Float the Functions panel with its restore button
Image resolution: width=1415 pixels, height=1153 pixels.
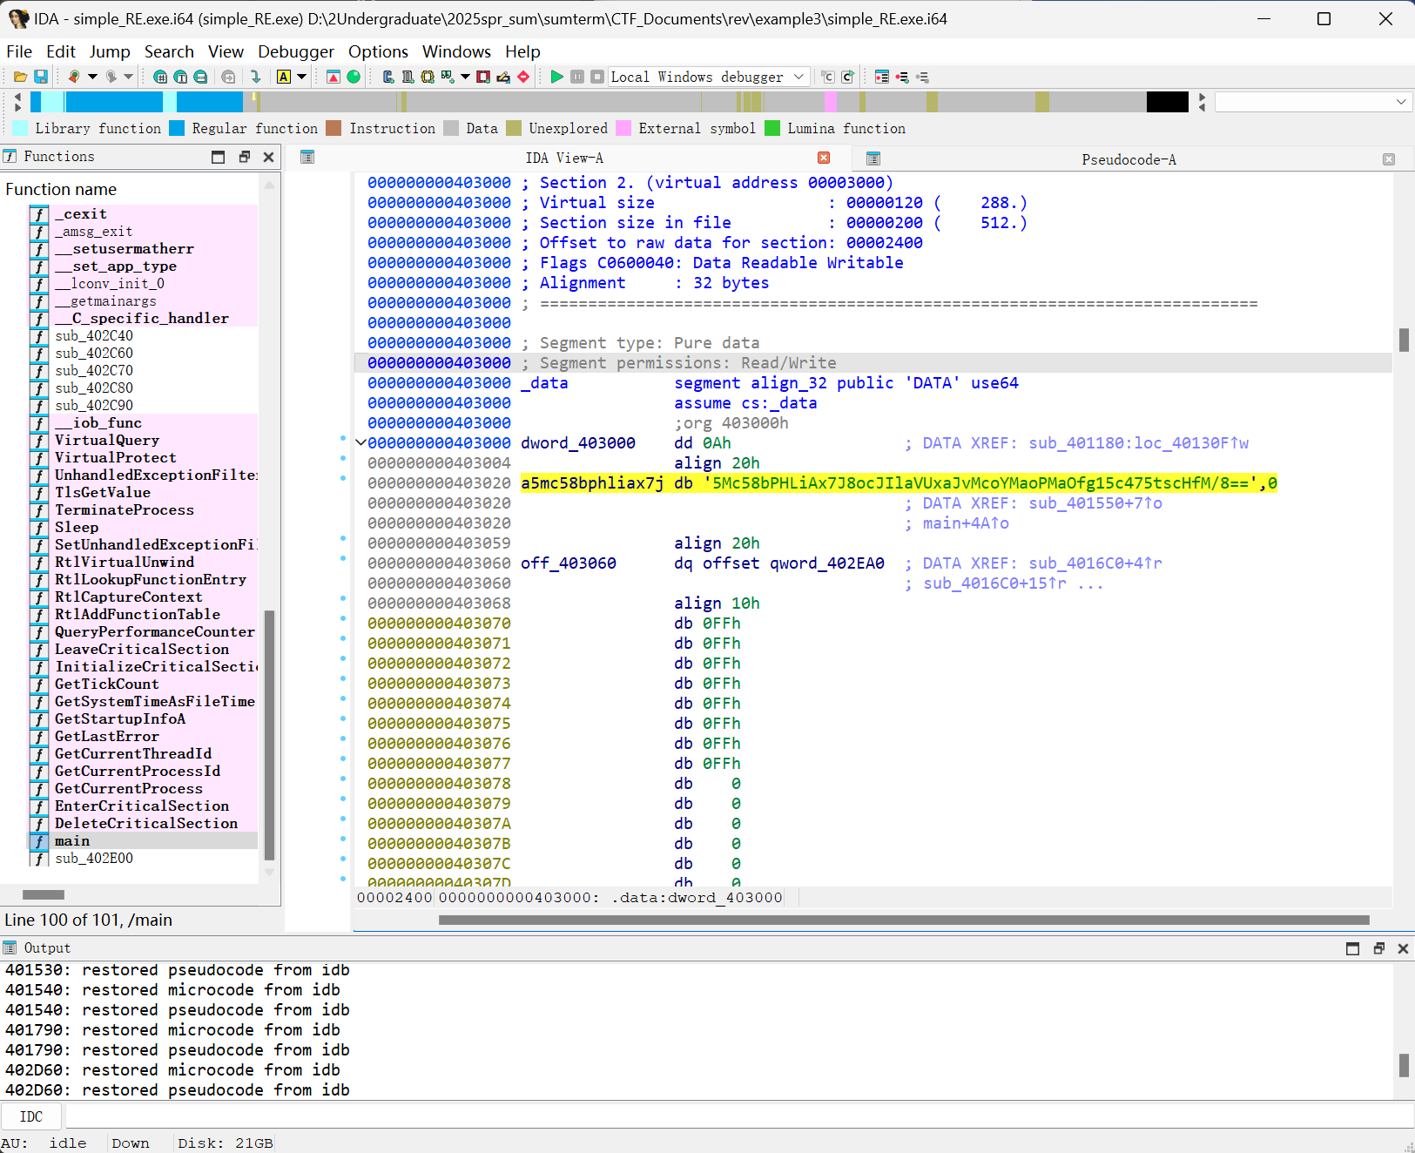(x=244, y=157)
